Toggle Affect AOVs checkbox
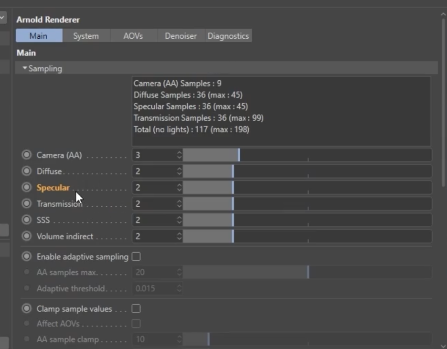 coord(136,324)
